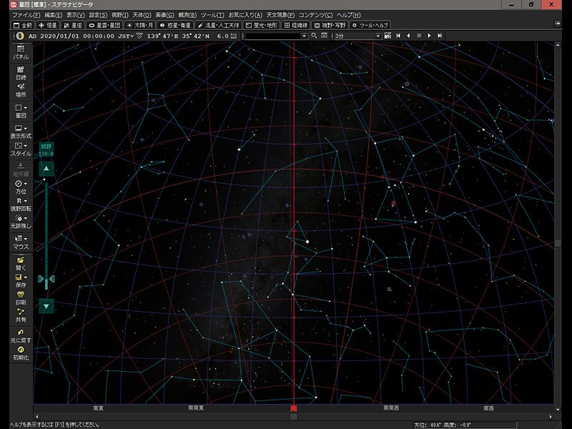This screenshot has height=429, width=572.
Task: Click the field-of-view slider handle
Action: [x=46, y=279]
